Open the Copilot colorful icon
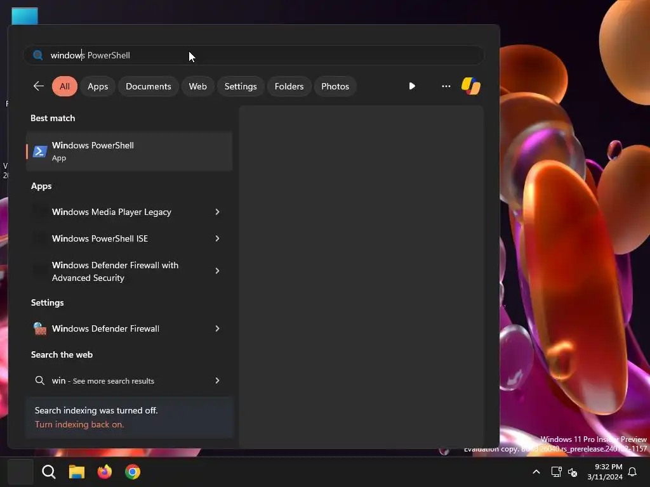The width and height of the screenshot is (650, 487). point(471,86)
